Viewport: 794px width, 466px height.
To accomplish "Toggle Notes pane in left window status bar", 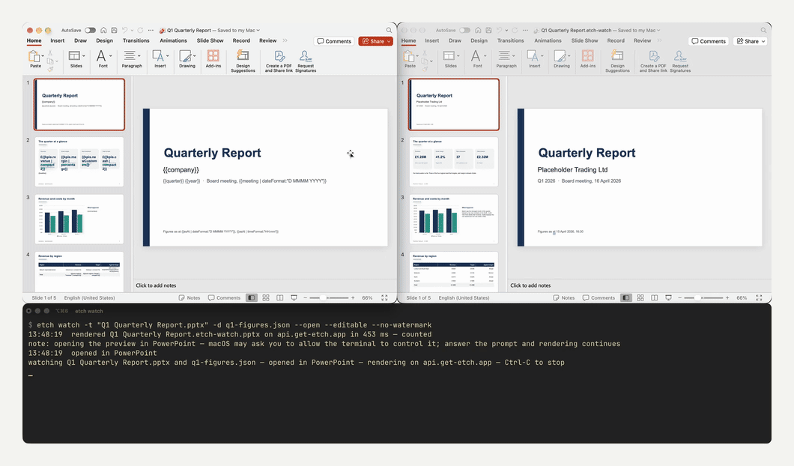I will point(190,298).
